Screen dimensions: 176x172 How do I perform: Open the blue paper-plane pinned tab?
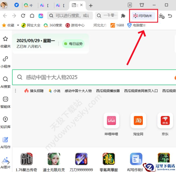(x=17, y=5)
